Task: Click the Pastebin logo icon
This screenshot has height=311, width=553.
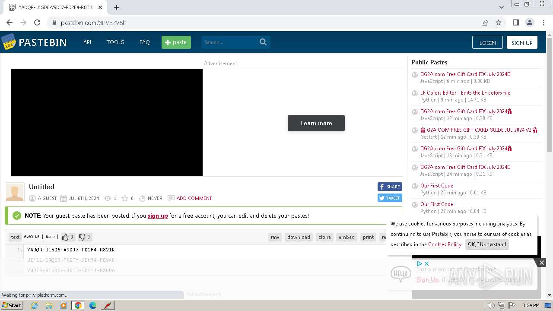Action: pos(8,42)
